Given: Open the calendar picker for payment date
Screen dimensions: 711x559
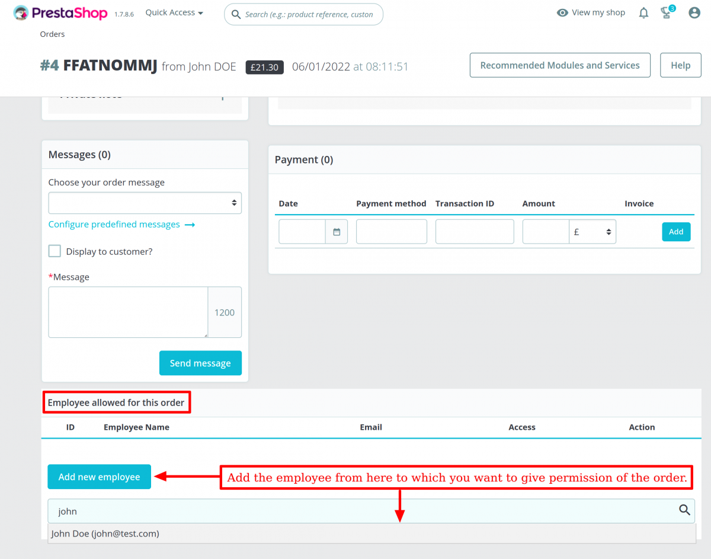Looking at the screenshot, I should [336, 231].
